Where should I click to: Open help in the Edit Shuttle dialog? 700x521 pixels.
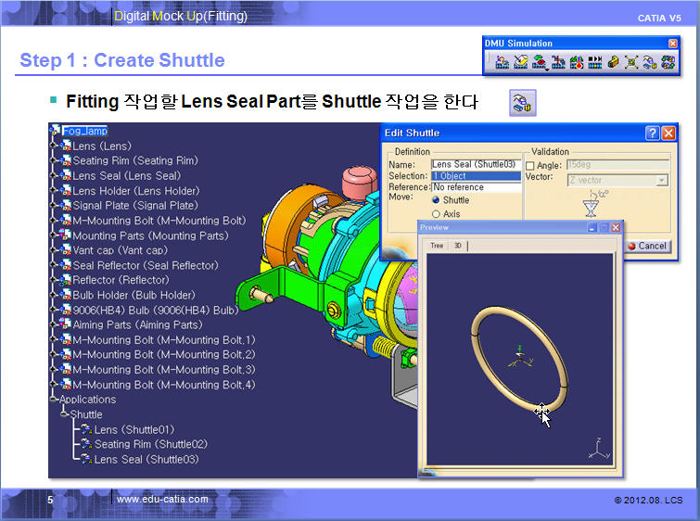click(652, 133)
